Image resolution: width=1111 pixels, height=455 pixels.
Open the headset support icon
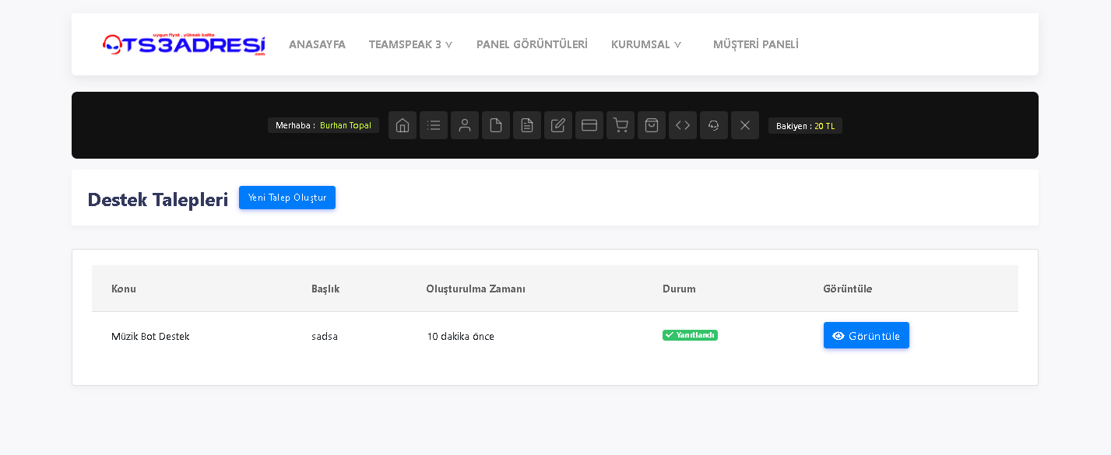(714, 125)
